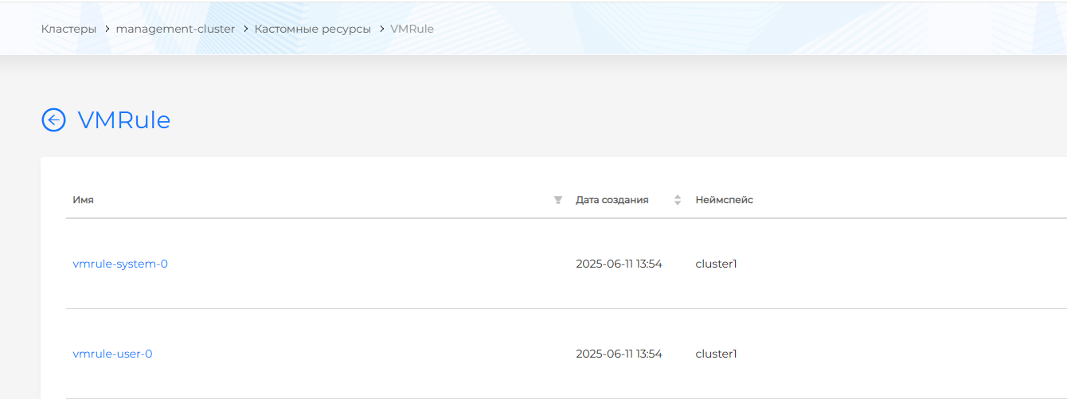Navigate to management-cluster breadcrumb
1067x399 pixels.
click(x=175, y=29)
